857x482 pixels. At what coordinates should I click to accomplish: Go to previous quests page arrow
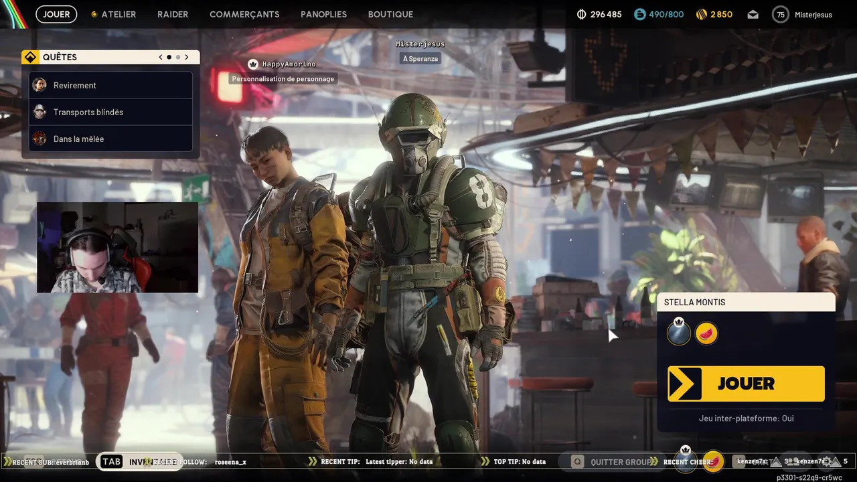(x=161, y=57)
